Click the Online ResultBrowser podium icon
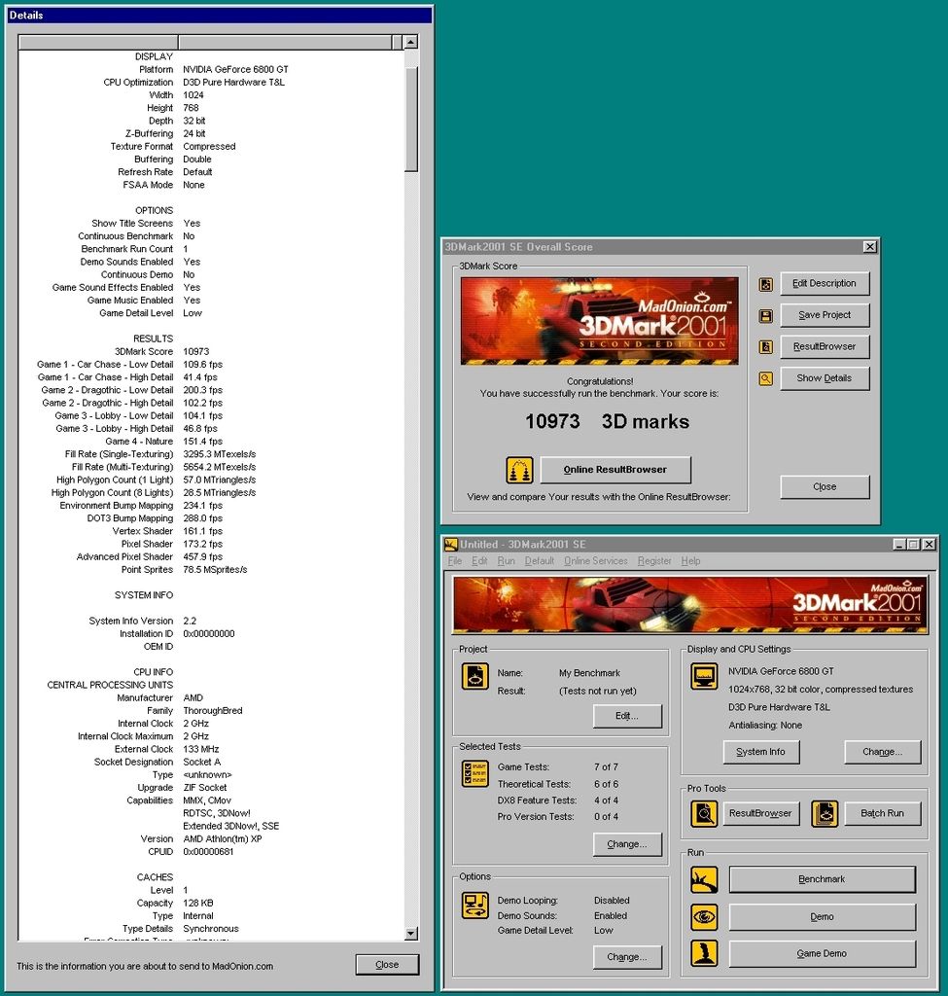This screenshot has width=948, height=996. [x=519, y=470]
